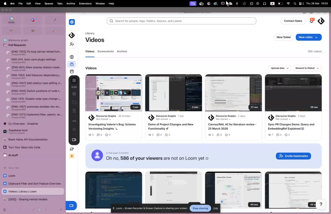331x214 pixels.
Task: Open the pinned pencil tab in Arc
Action: (54, 20)
